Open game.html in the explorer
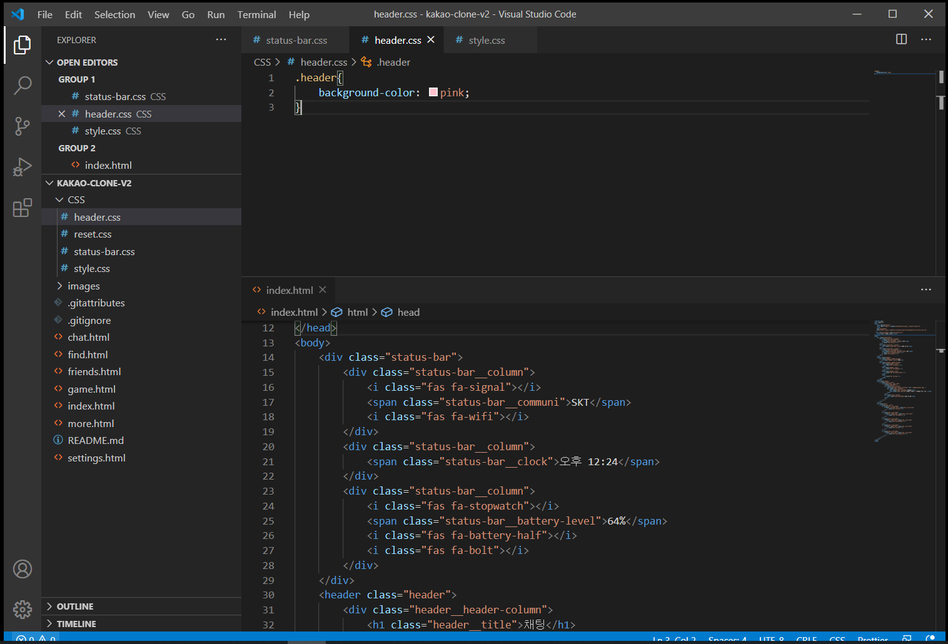Image resolution: width=948 pixels, height=644 pixels. point(141,389)
